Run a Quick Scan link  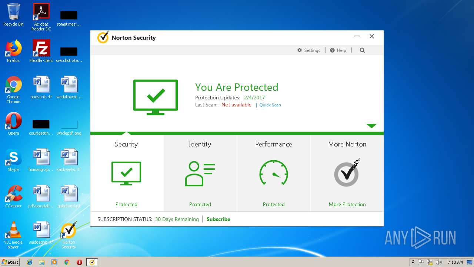click(x=270, y=105)
